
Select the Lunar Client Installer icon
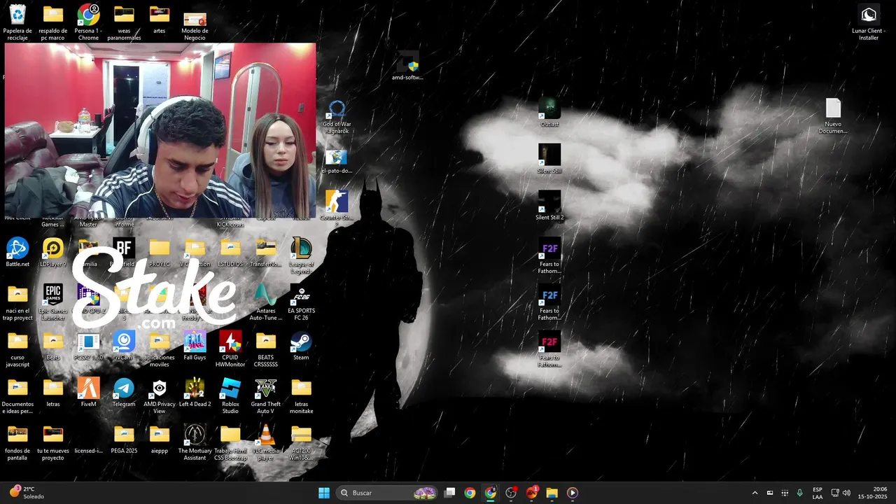point(869,22)
